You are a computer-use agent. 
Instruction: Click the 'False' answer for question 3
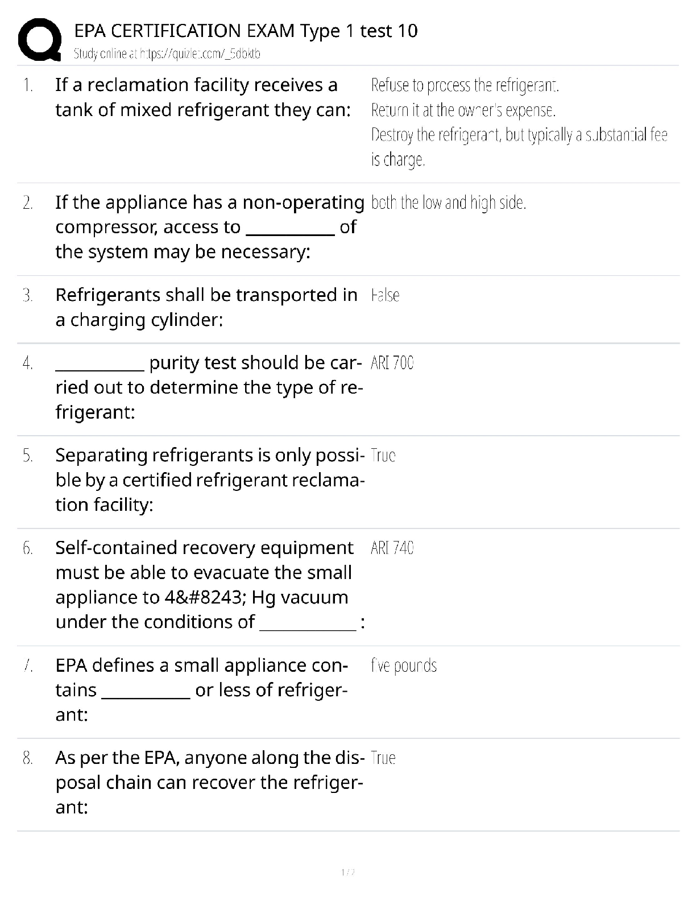pyautogui.click(x=385, y=295)
